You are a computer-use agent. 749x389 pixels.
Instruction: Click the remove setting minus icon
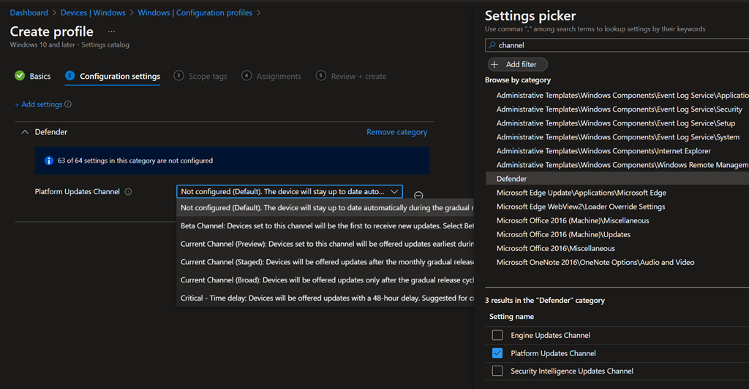(418, 196)
